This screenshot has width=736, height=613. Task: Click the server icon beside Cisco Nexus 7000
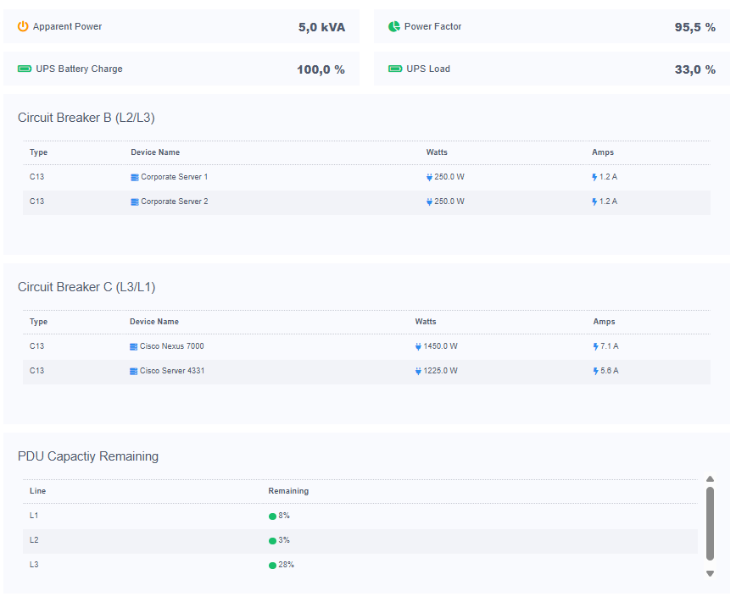pyautogui.click(x=133, y=346)
